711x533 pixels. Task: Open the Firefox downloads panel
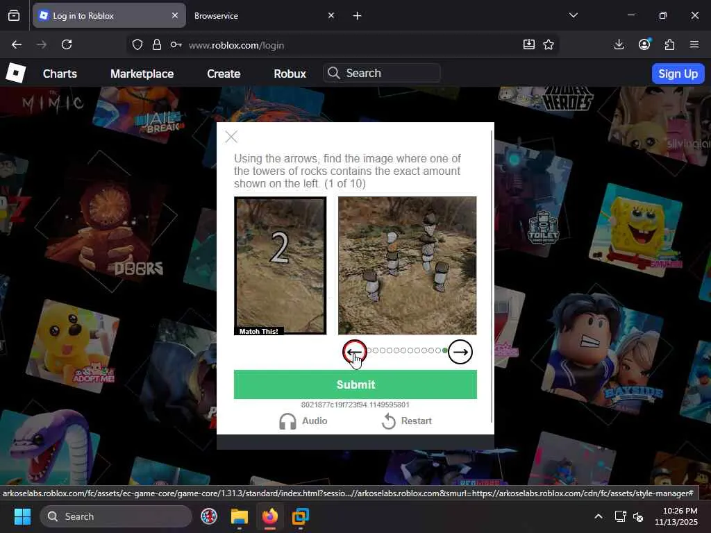point(619,44)
